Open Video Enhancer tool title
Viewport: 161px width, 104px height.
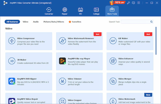126,59
